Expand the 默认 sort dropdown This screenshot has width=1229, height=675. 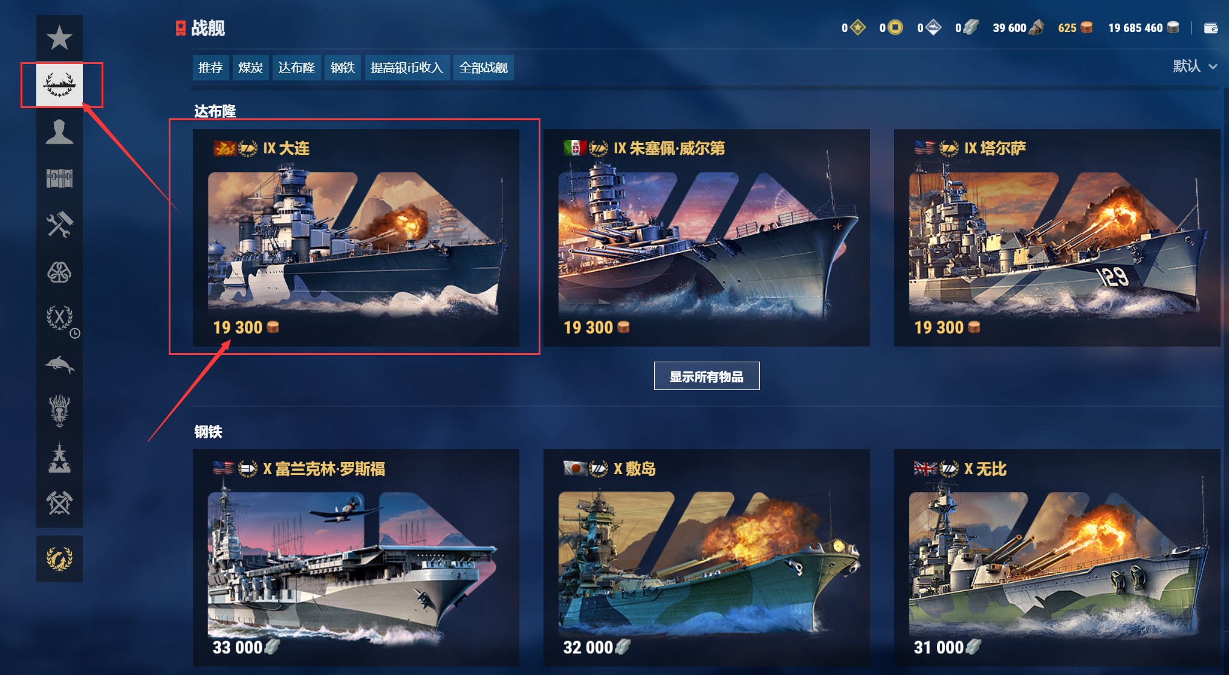pyautogui.click(x=1195, y=66)
